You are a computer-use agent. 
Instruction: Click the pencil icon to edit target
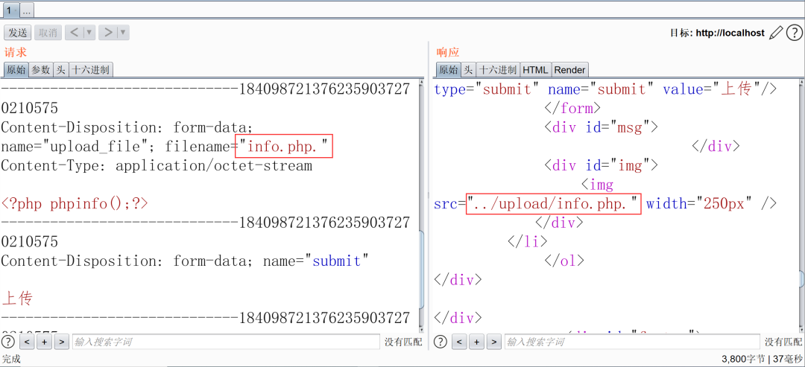776,33
